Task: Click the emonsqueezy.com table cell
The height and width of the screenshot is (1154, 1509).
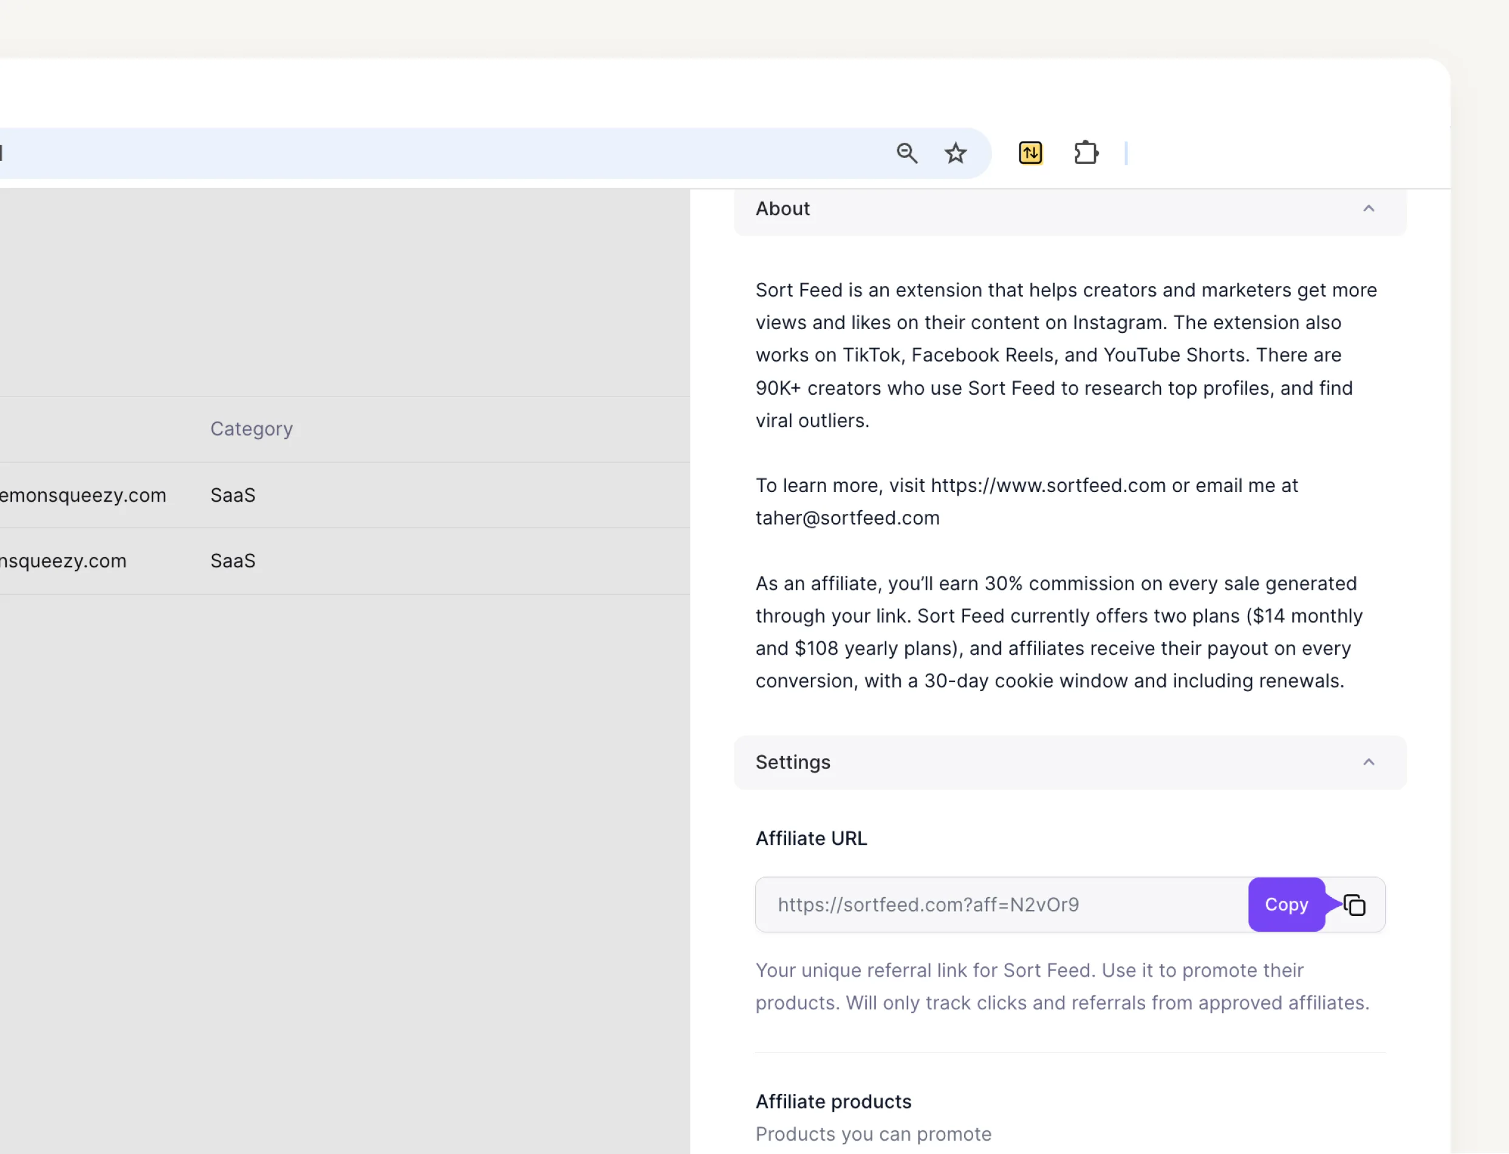Action: [x=83, y=495]
